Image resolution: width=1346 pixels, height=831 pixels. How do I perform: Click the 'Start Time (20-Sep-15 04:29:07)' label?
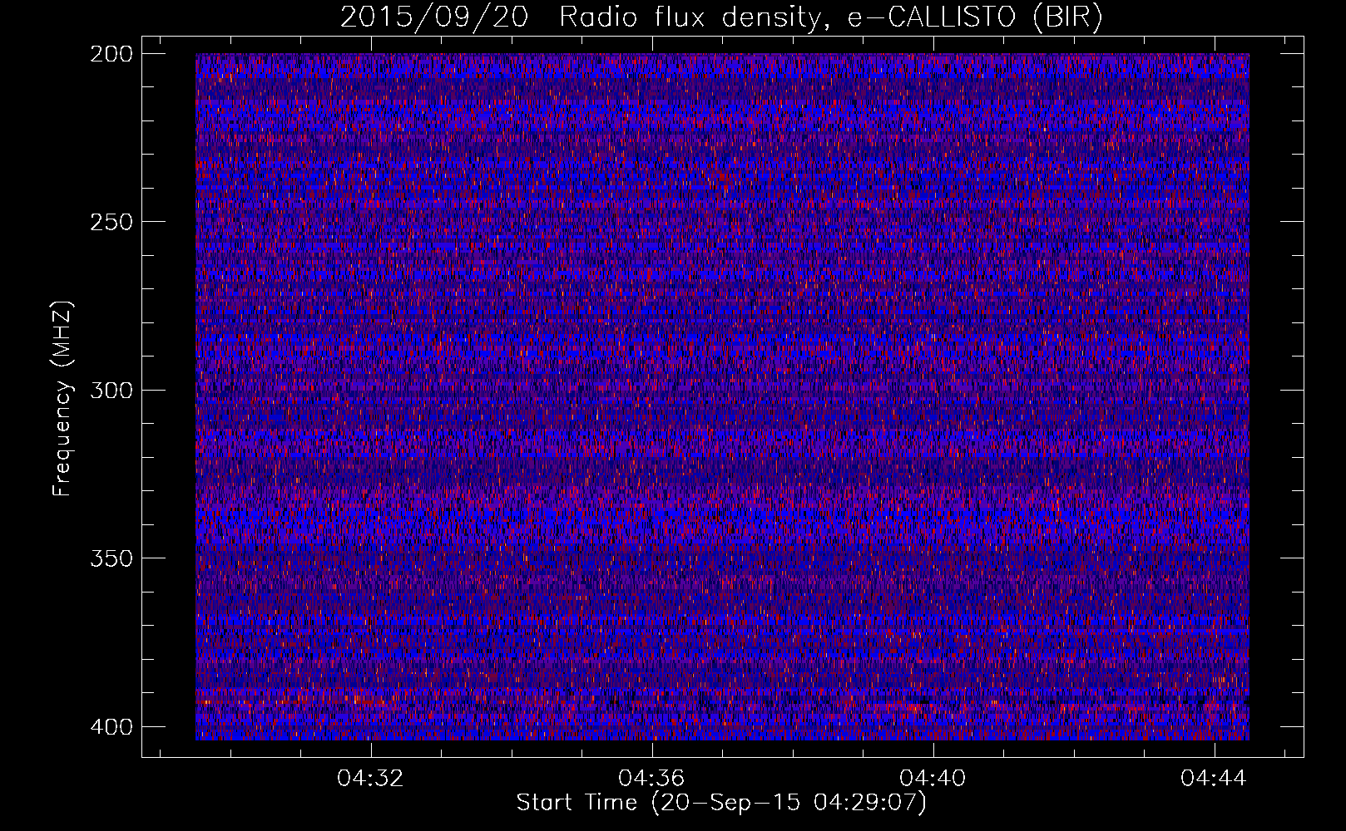point(721,803)
